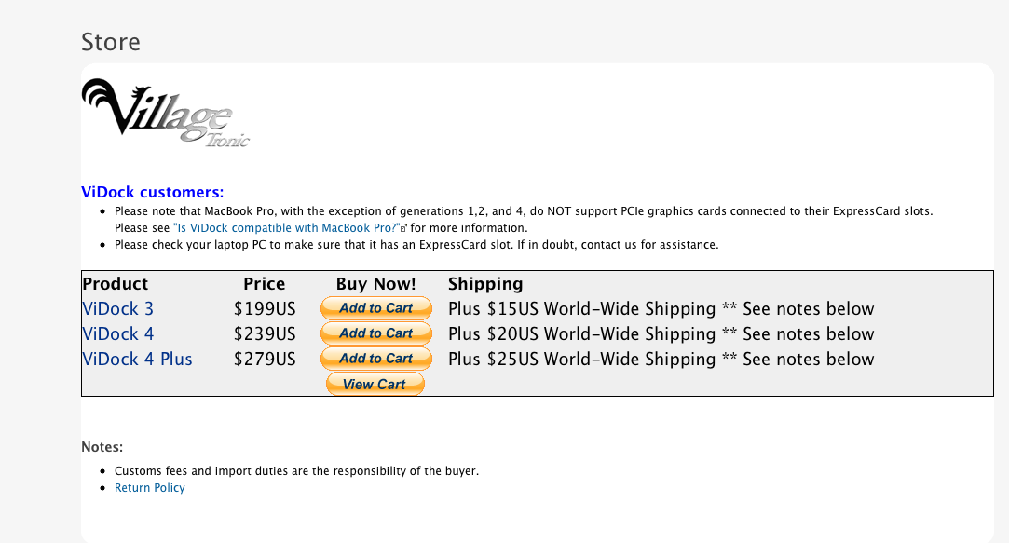
Task: Open the Return Policy link
Action: coord(149,488)
